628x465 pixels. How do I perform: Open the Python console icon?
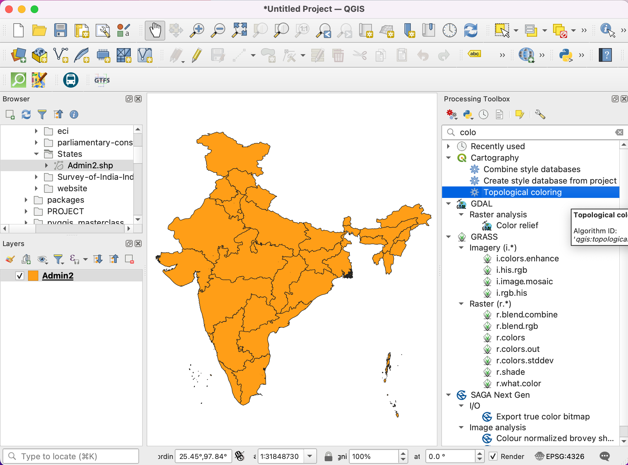pos(566,55)
